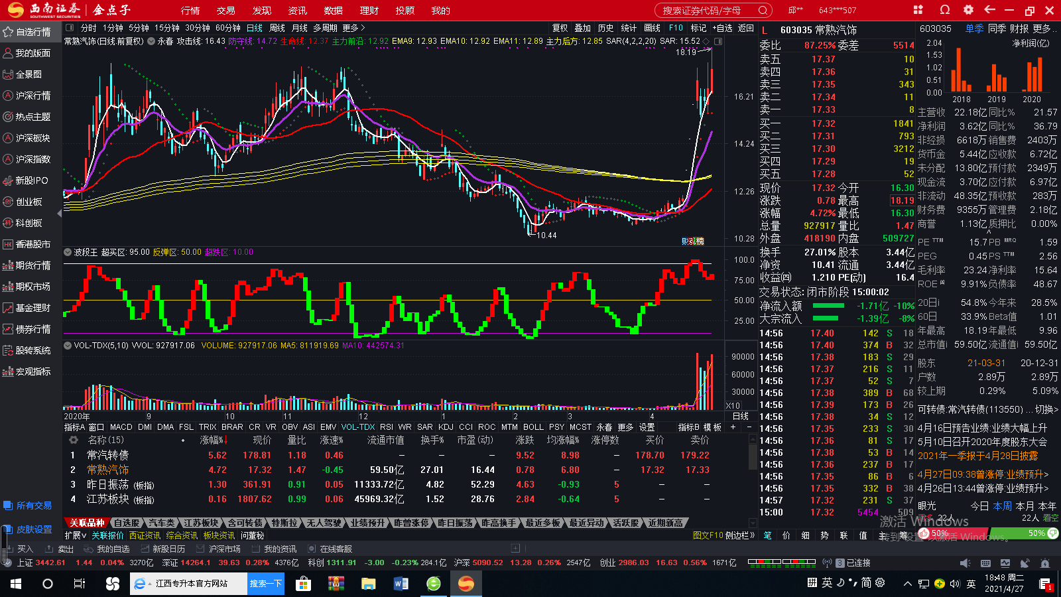1061x597 pixels.
Task: Toggle the 侧边栏 sidebar display
Action: click(x=740, y=535)
